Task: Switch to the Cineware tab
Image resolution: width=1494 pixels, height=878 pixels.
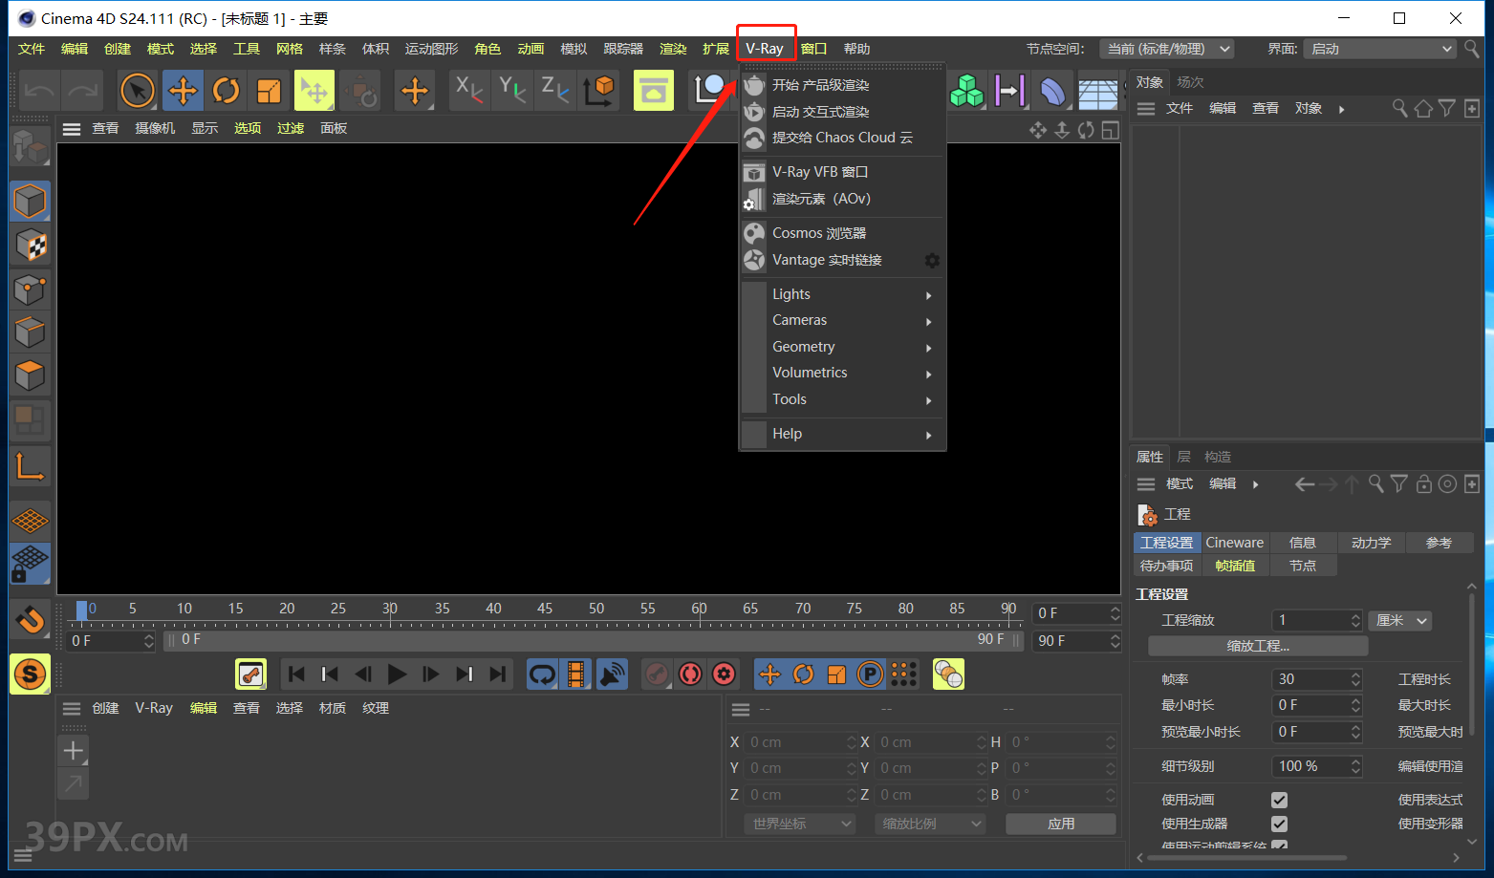Action: pyautogui.click(x=1234, y=543)
